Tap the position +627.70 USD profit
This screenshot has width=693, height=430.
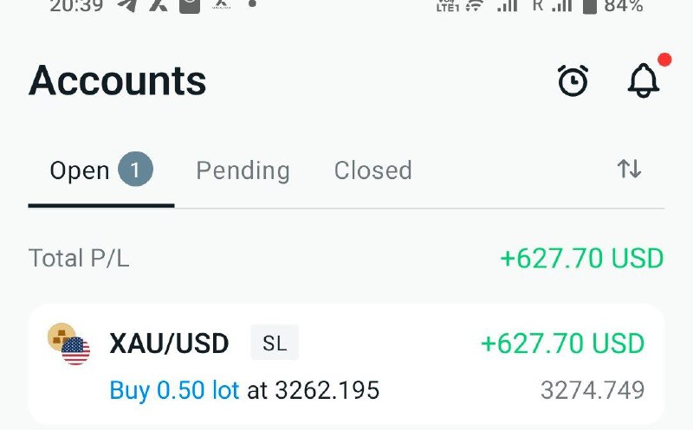562,343
